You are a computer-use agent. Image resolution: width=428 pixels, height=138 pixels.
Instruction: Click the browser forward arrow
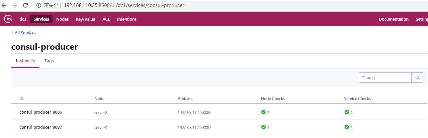pos(15,5)
